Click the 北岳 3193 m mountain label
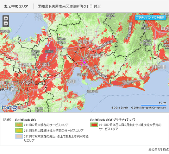 pyautogui.click(x=145, y=27)
